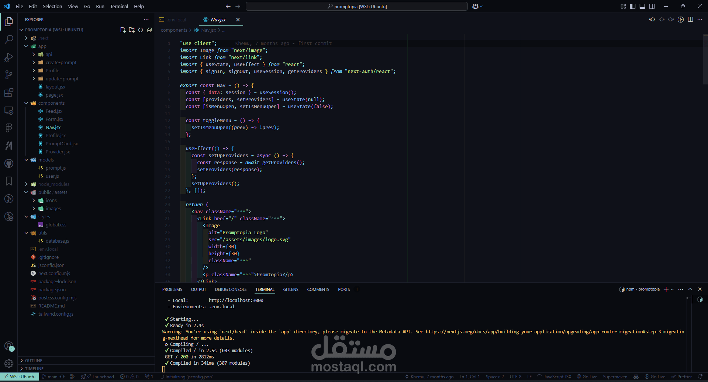708x382 pixels.
Task: Click the WSL: Ubuntu remote indicator
Action: pyautogui.click(x=20, y=377)
